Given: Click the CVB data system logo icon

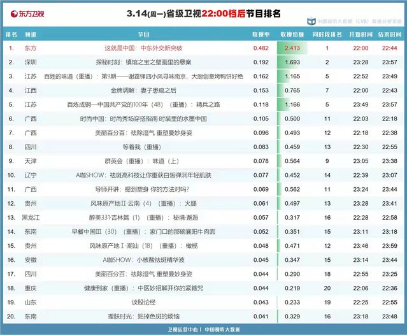Looking at the screenshot, I should coord(311,21).
